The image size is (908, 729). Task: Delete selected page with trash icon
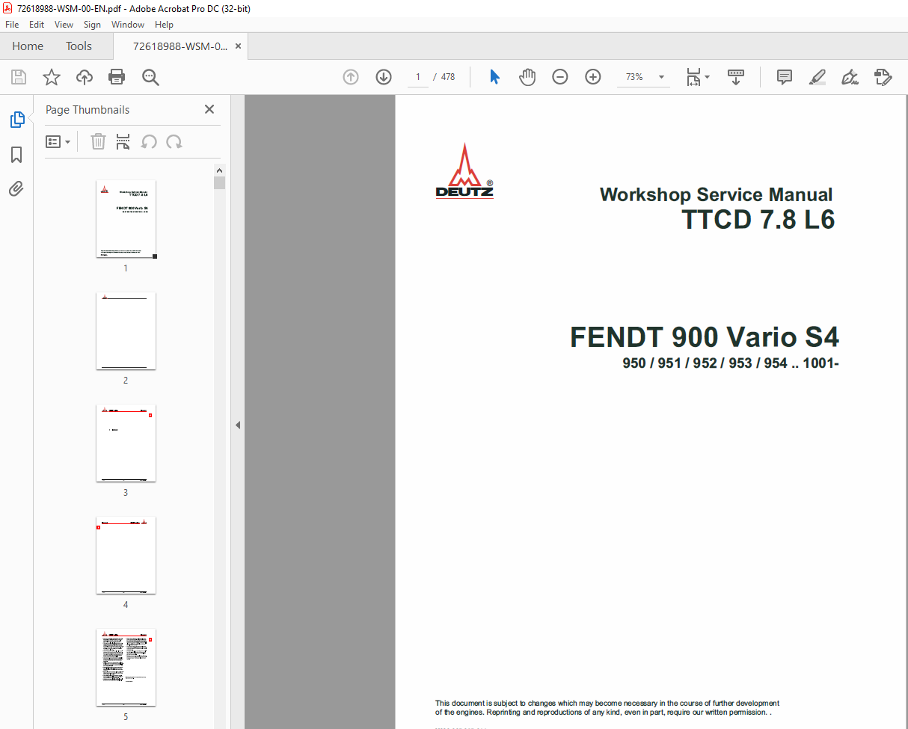click(98, 142)
